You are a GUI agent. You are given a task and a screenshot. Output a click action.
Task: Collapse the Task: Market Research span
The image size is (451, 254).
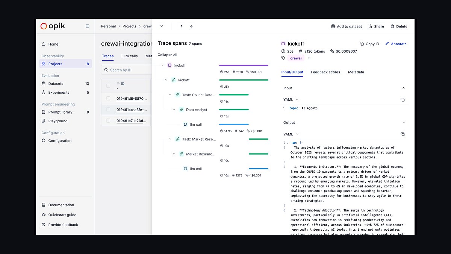click(x=170, y=139)
